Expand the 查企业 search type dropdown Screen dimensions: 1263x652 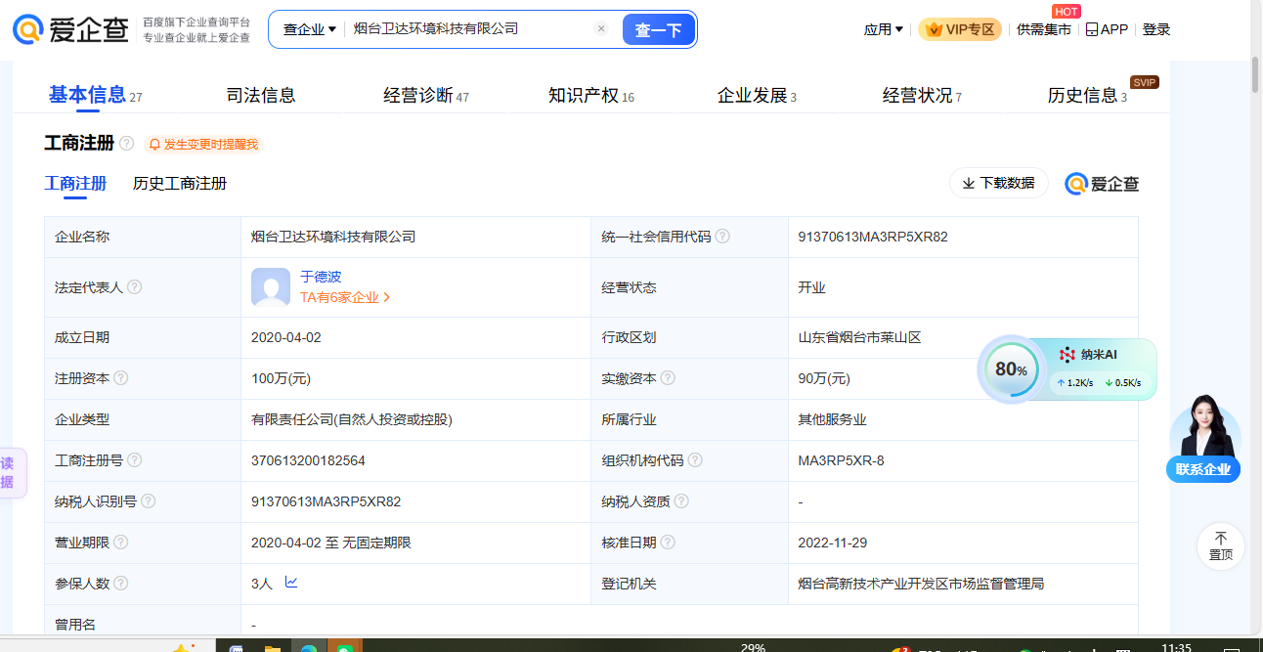(309, 29)
